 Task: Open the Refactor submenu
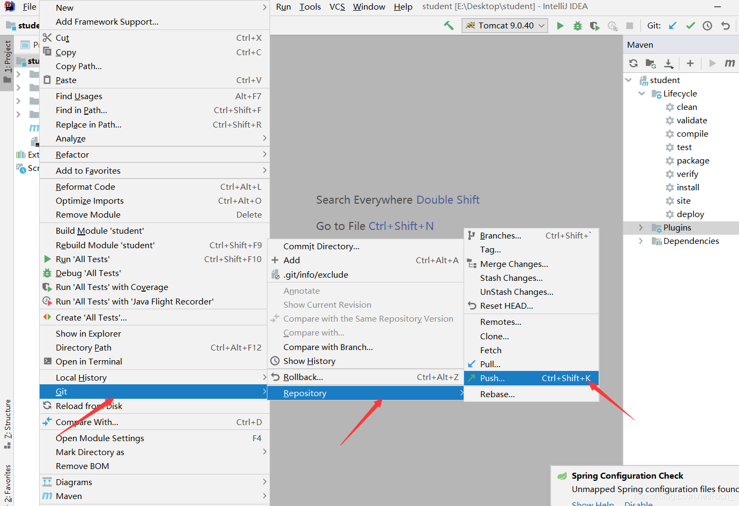154,154
